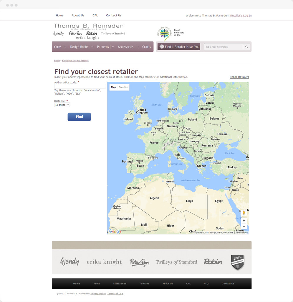Click FAQ in the black footer bar
293x302 pixels.
tap(206, 284)
